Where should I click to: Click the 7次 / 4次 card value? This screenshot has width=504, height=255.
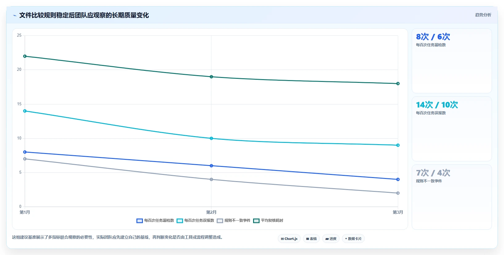click(x=433, y=173)
